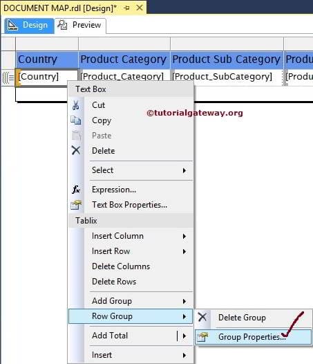Open Text Box Properties...
Image resolution: width=313 pixels, height=364 pixels.
point(131,205)
